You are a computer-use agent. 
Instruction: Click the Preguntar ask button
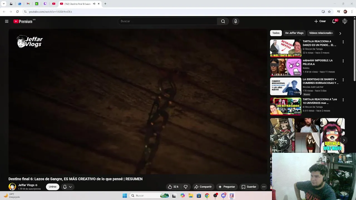pyautogui.click(x=227, y=187)
